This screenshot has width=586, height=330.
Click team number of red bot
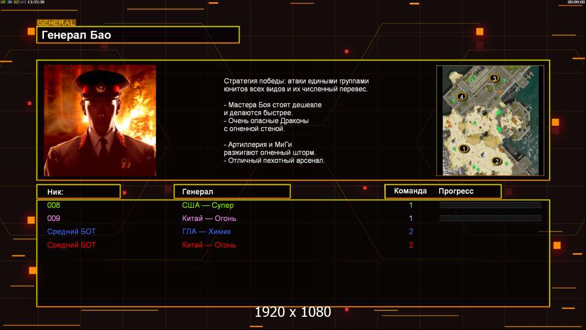pos(411,245)
